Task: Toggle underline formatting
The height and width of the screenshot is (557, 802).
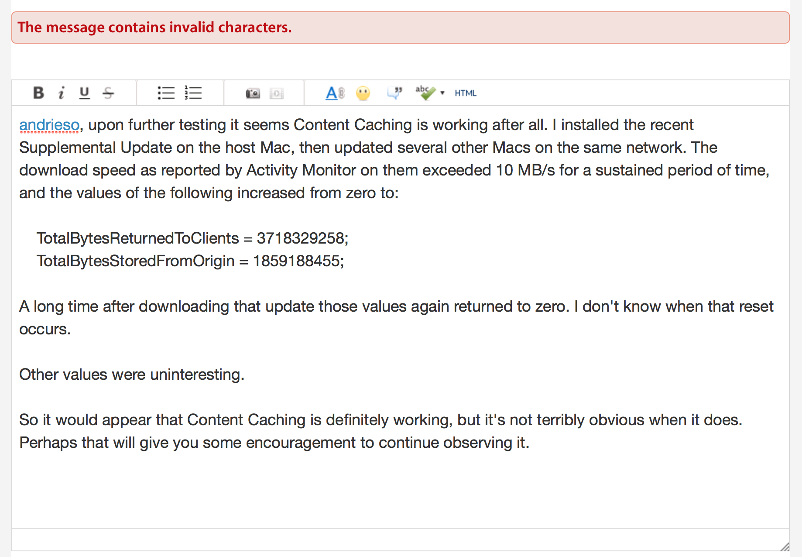Action: [84, 93]
